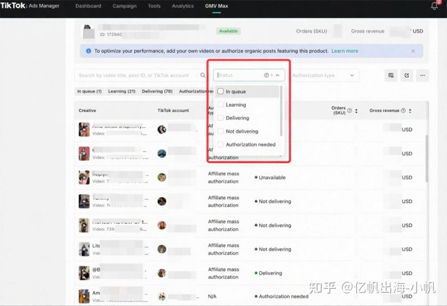Open the ellipsis more options icon
The width and height of the screenshot is (447, 306).
click(x=422, y=75)
